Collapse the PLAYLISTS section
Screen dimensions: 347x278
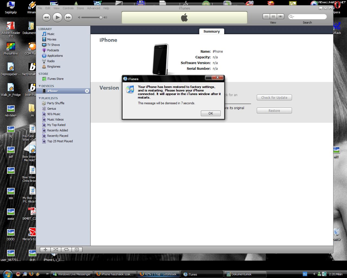[x=40, y=98]
